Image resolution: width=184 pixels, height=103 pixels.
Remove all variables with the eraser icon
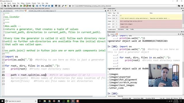[115, 11]
